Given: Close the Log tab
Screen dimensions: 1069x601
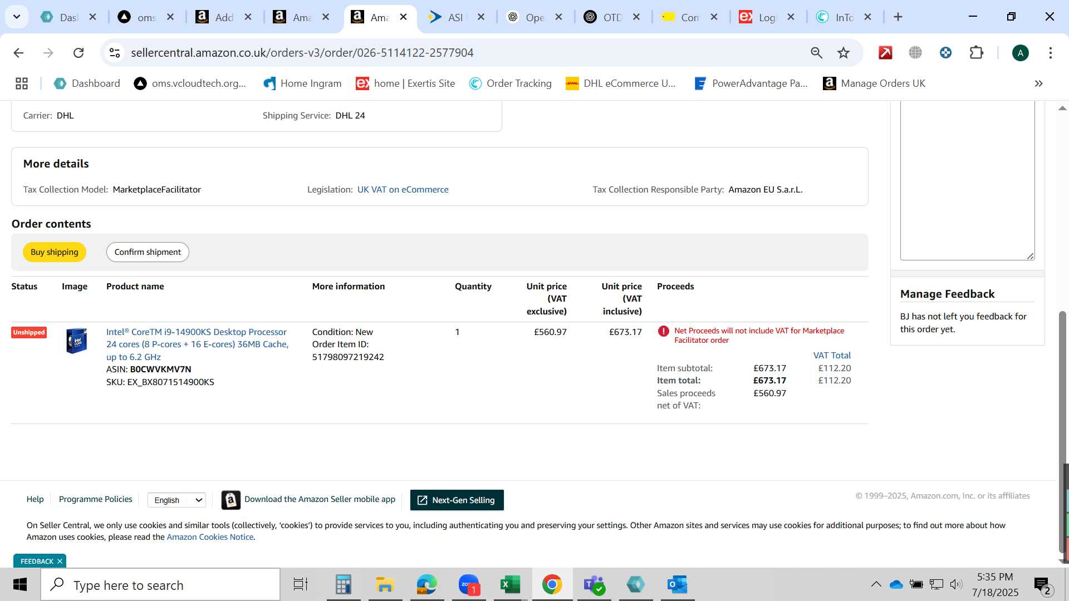Looking at the screenshot, I should click(x=791, y=17).
